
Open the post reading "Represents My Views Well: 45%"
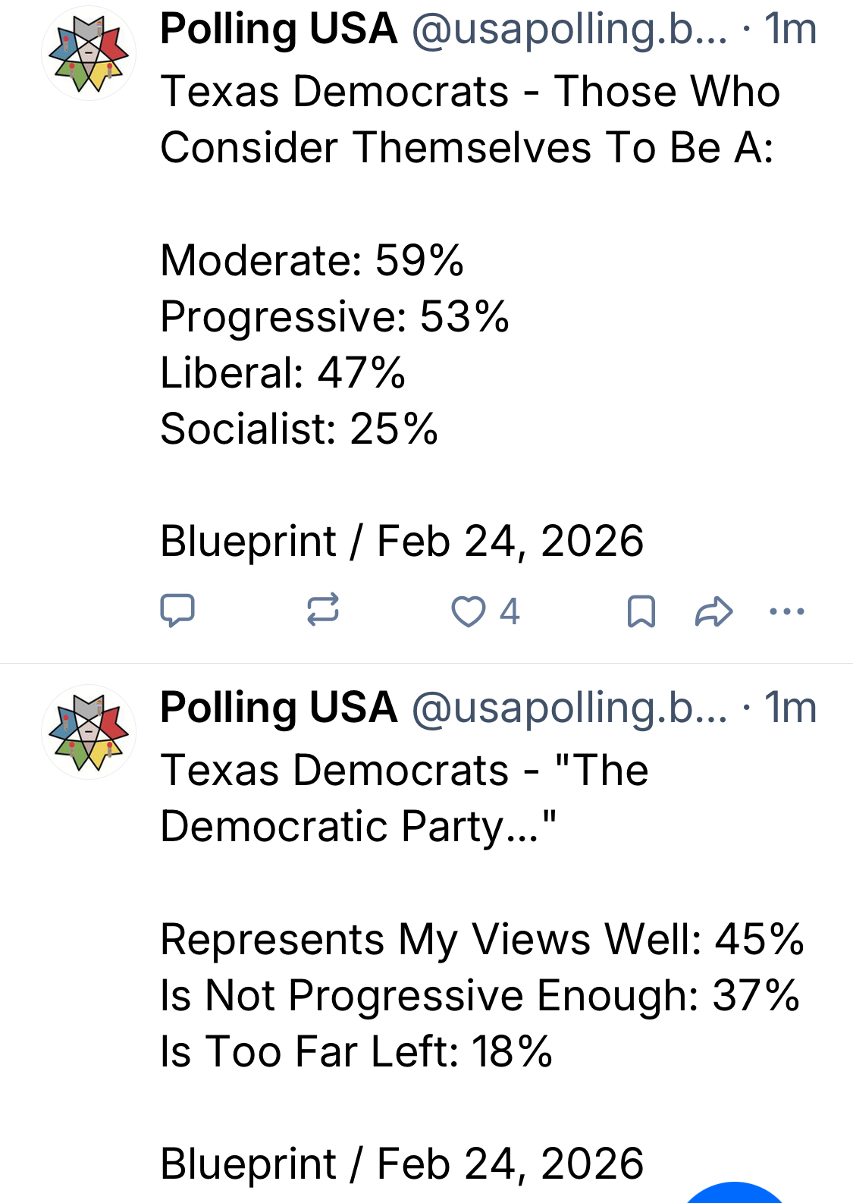(481, 940)
